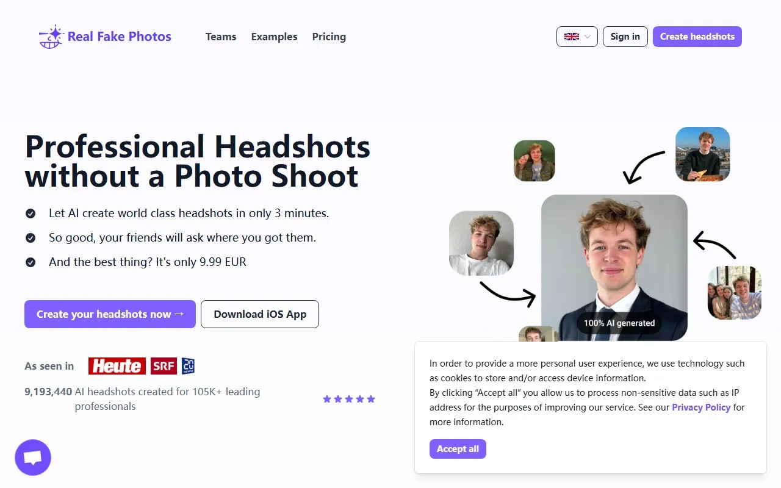Click the SRF press logo

[164, 366]
